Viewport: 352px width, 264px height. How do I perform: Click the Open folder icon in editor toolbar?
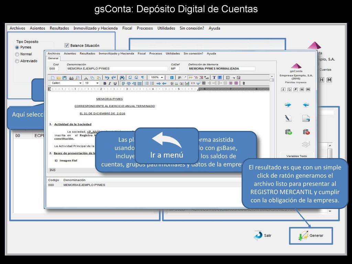[x=58, y=78]
